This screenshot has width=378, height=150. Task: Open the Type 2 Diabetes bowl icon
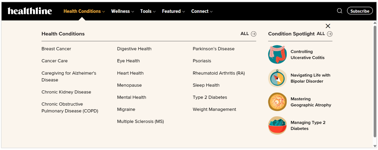coord(278,126)
